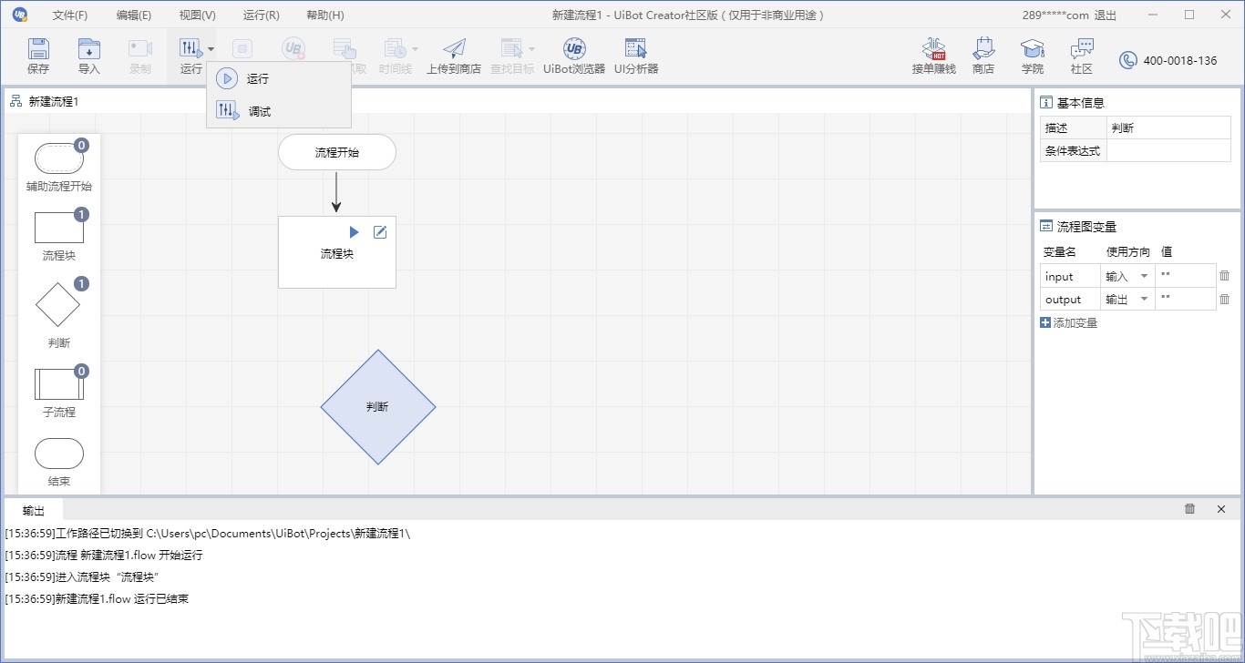Pick the 辅助流程开始 shape in palette

coord(59,158)
